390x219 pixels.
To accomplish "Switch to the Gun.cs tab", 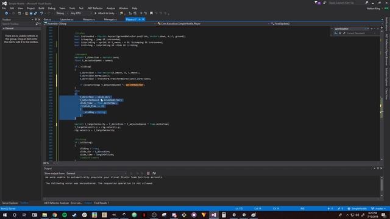I will point(48,19).
